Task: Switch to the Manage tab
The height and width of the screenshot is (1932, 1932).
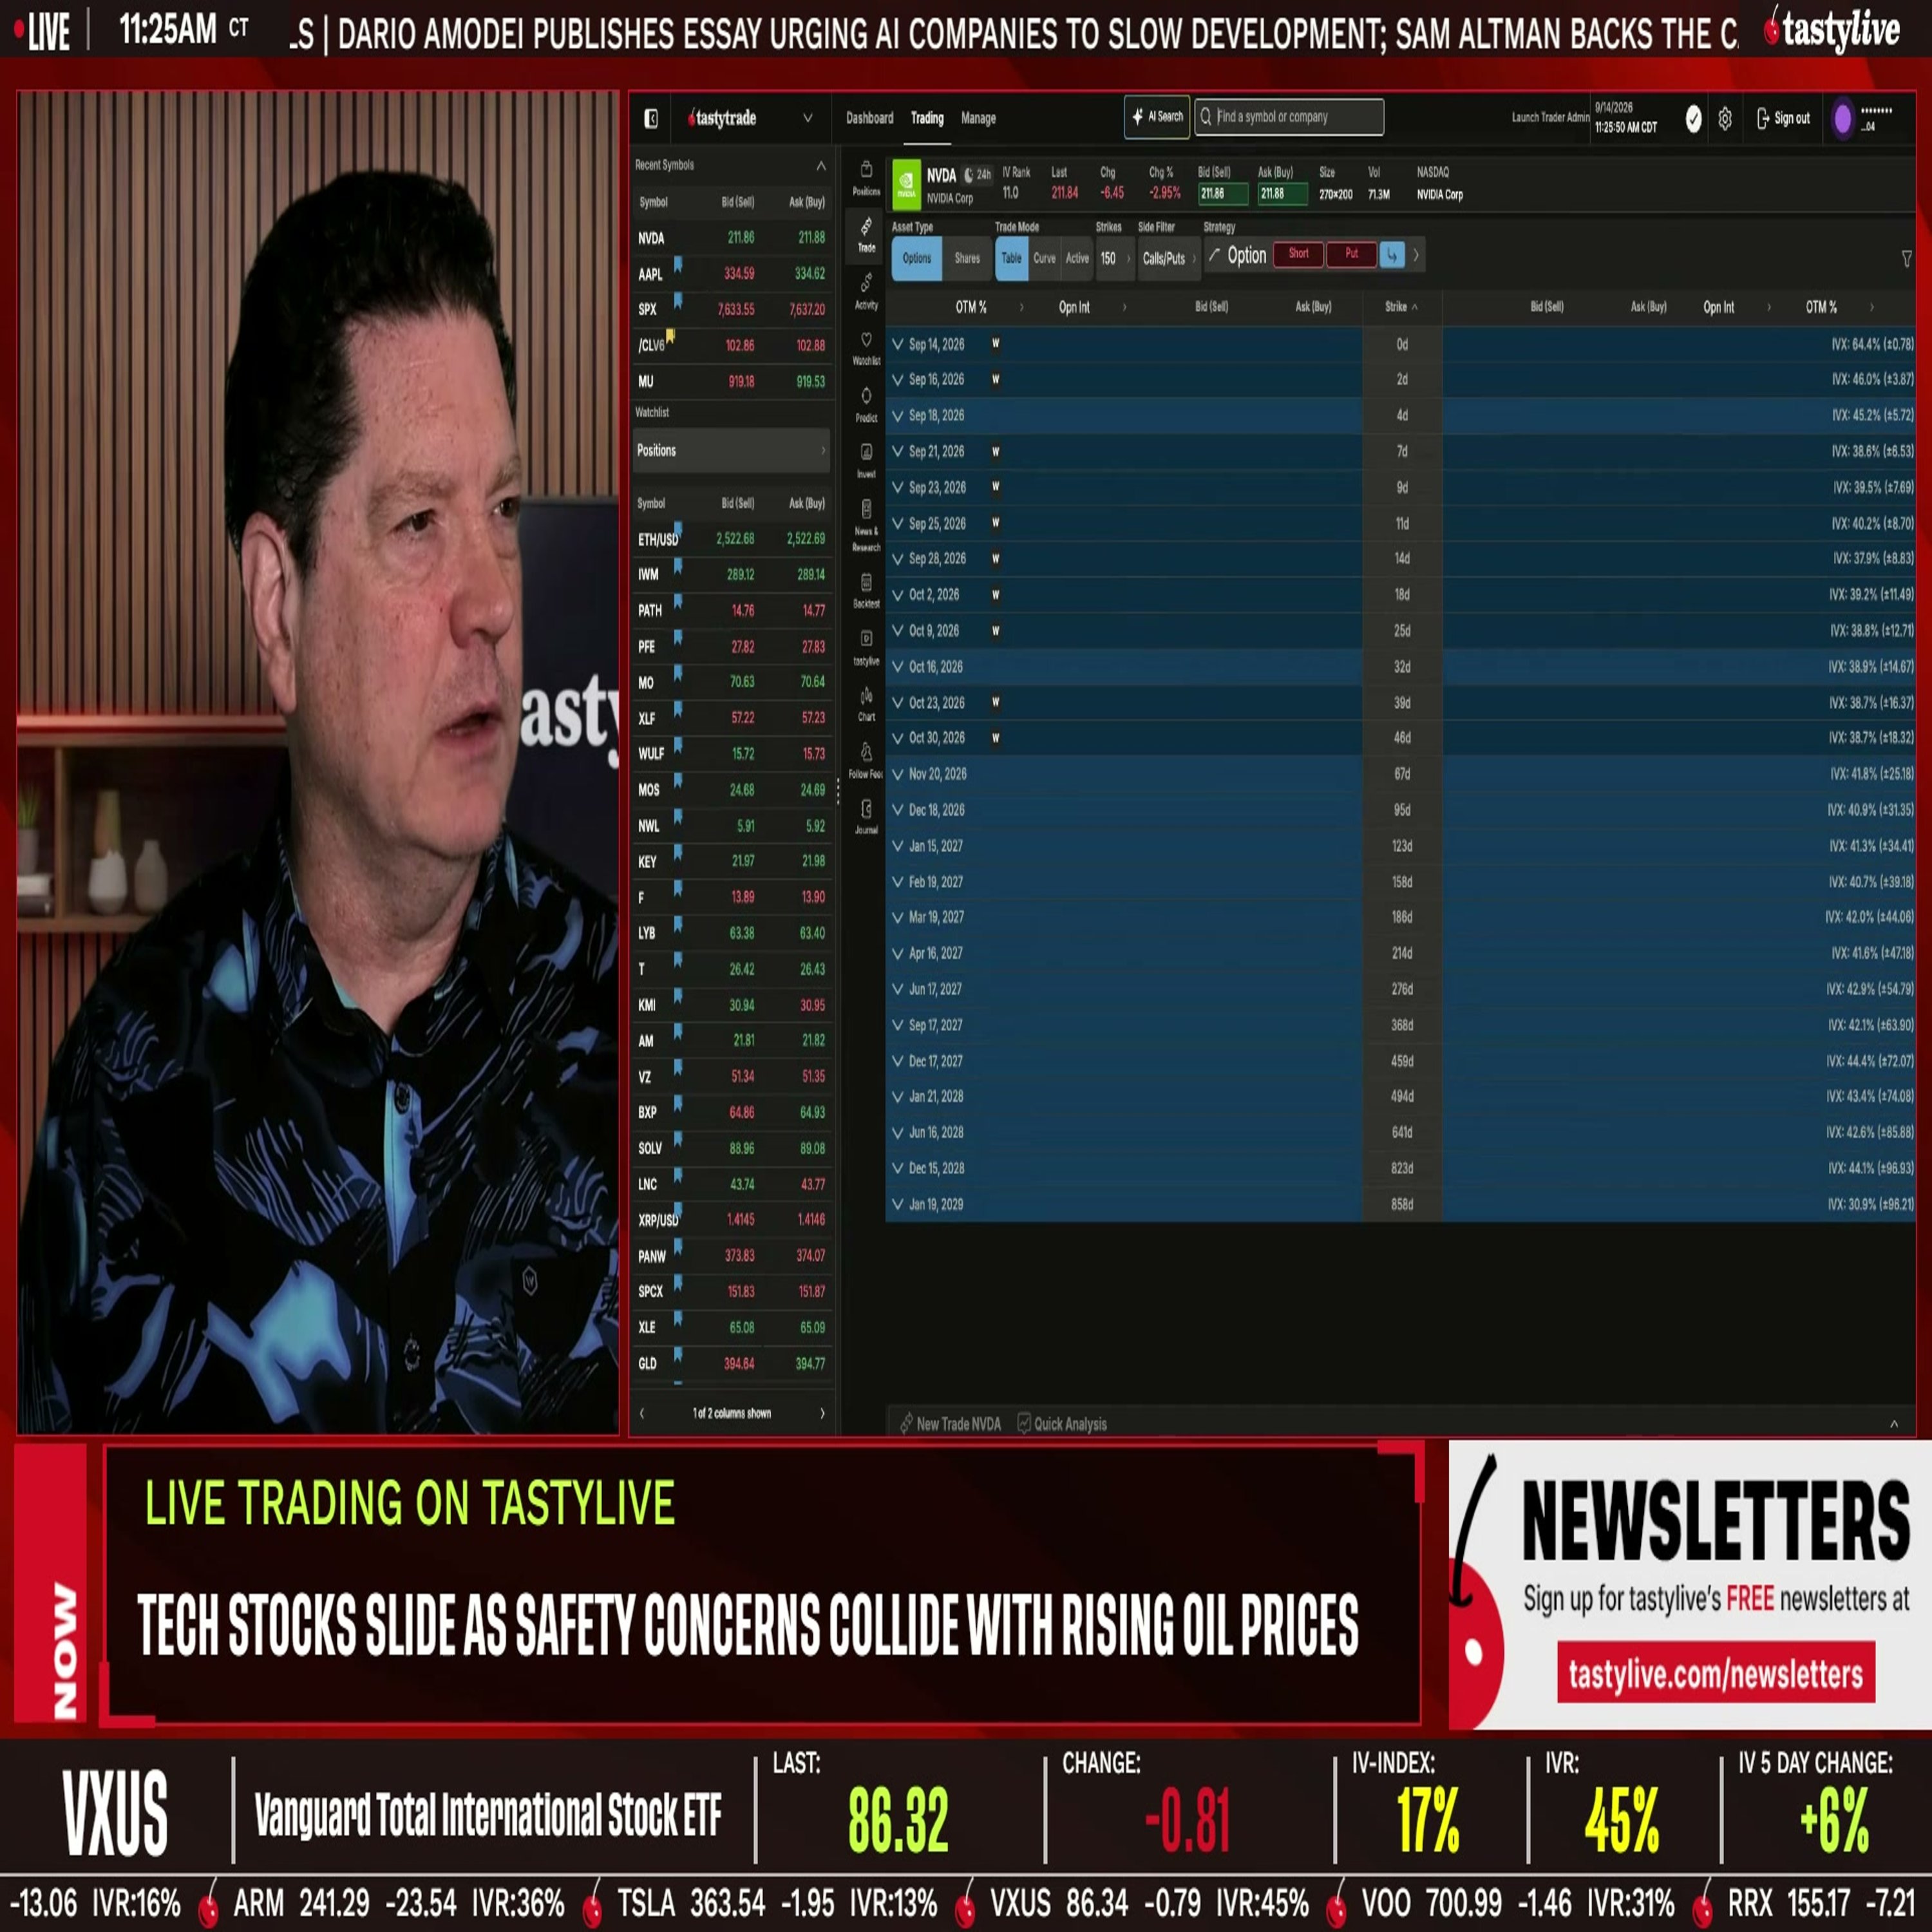Action: coord(978,118)
